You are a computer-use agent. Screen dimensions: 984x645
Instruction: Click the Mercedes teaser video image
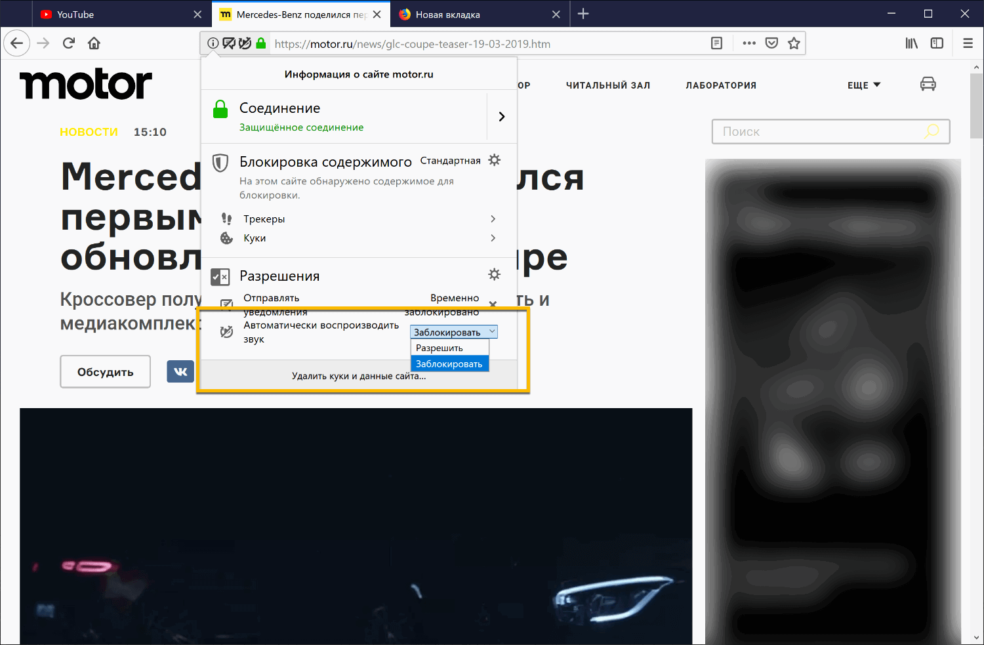click(356, 526)
